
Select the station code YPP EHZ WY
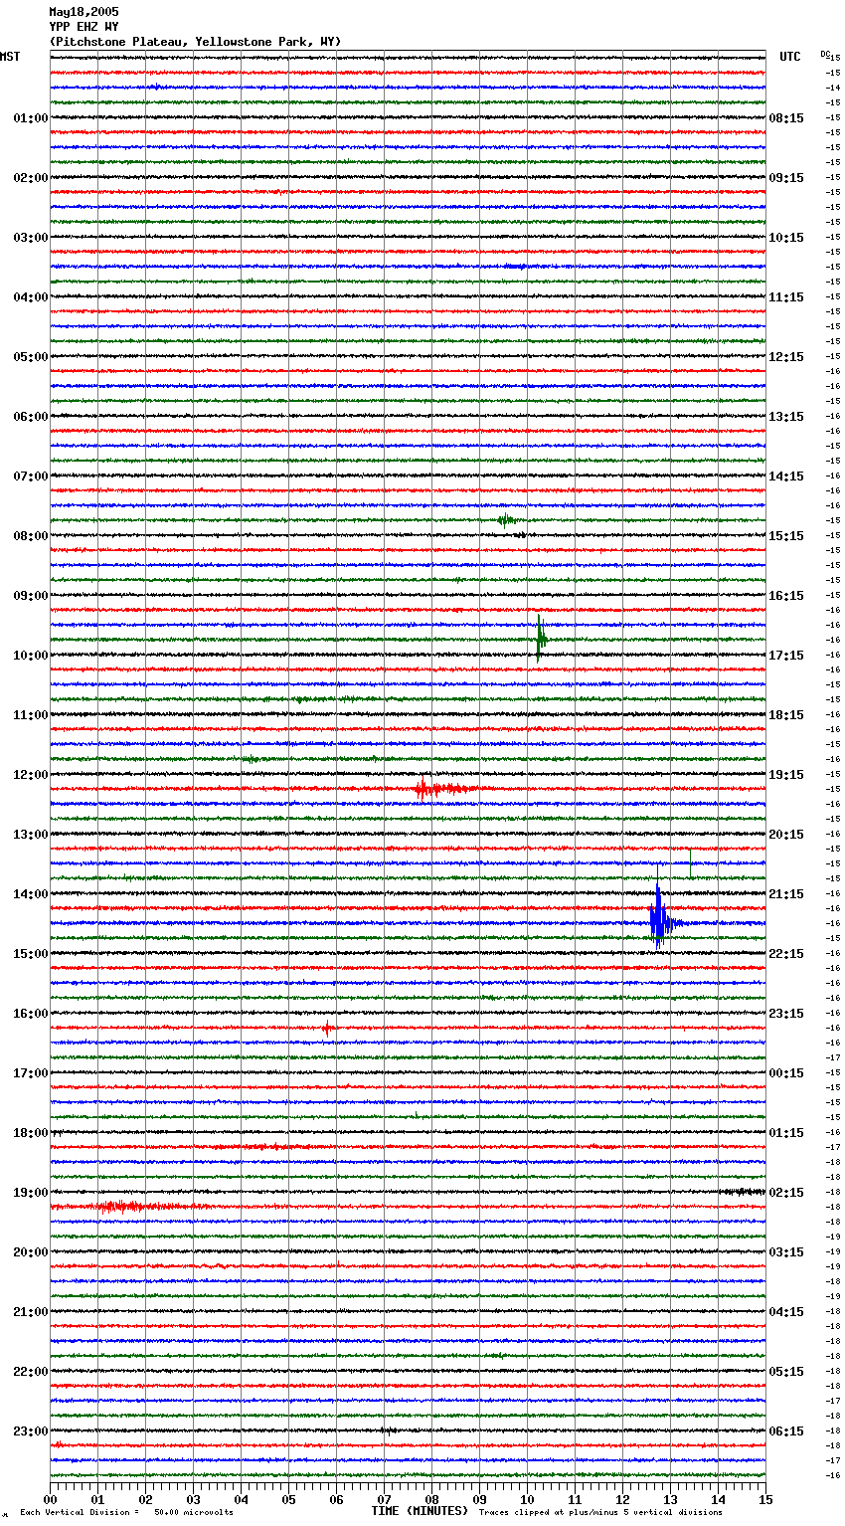tap(84, 27)
